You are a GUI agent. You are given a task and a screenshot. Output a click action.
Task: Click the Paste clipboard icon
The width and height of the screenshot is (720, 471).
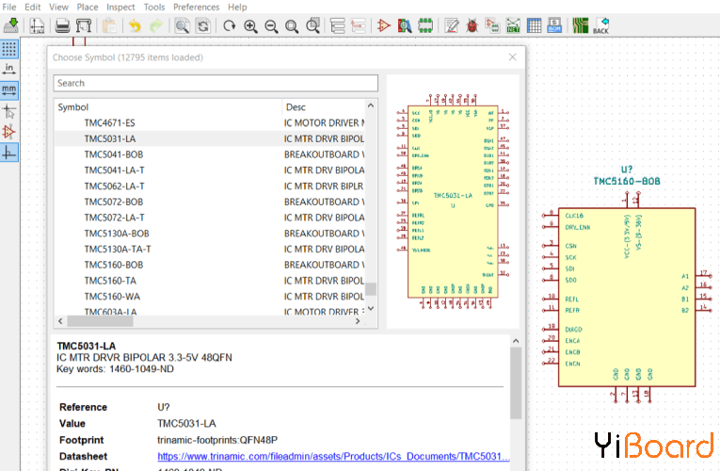click(x=109, y=25)
